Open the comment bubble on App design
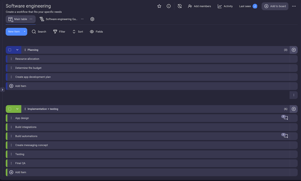This screenshot has height=181, width=301. click(285, 118)
